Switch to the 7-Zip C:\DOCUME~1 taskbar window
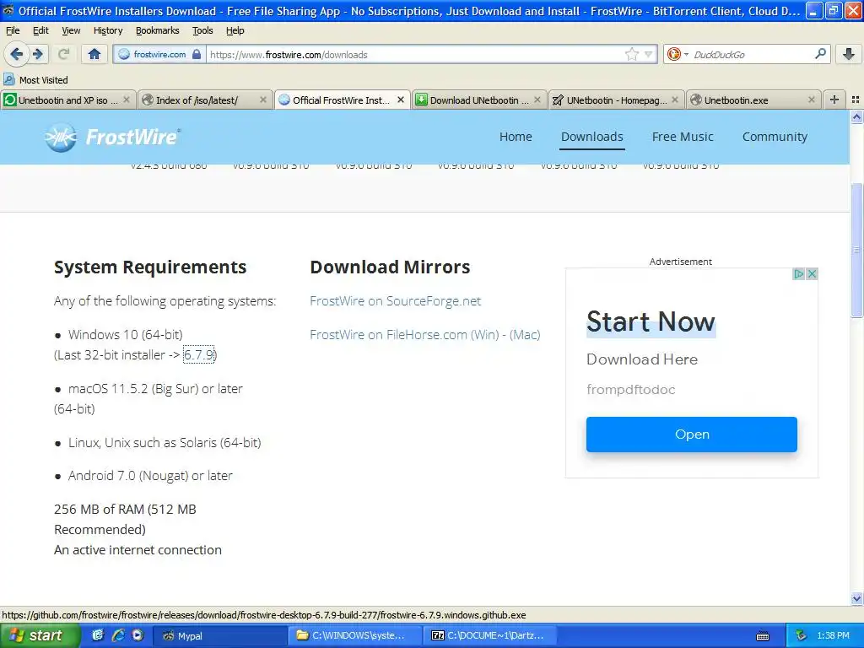This screenshot has height=648, width=864. click(x=491, y=635)
